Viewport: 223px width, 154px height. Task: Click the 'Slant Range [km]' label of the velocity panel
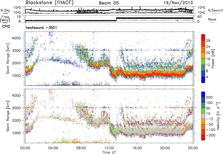[8, 116]
